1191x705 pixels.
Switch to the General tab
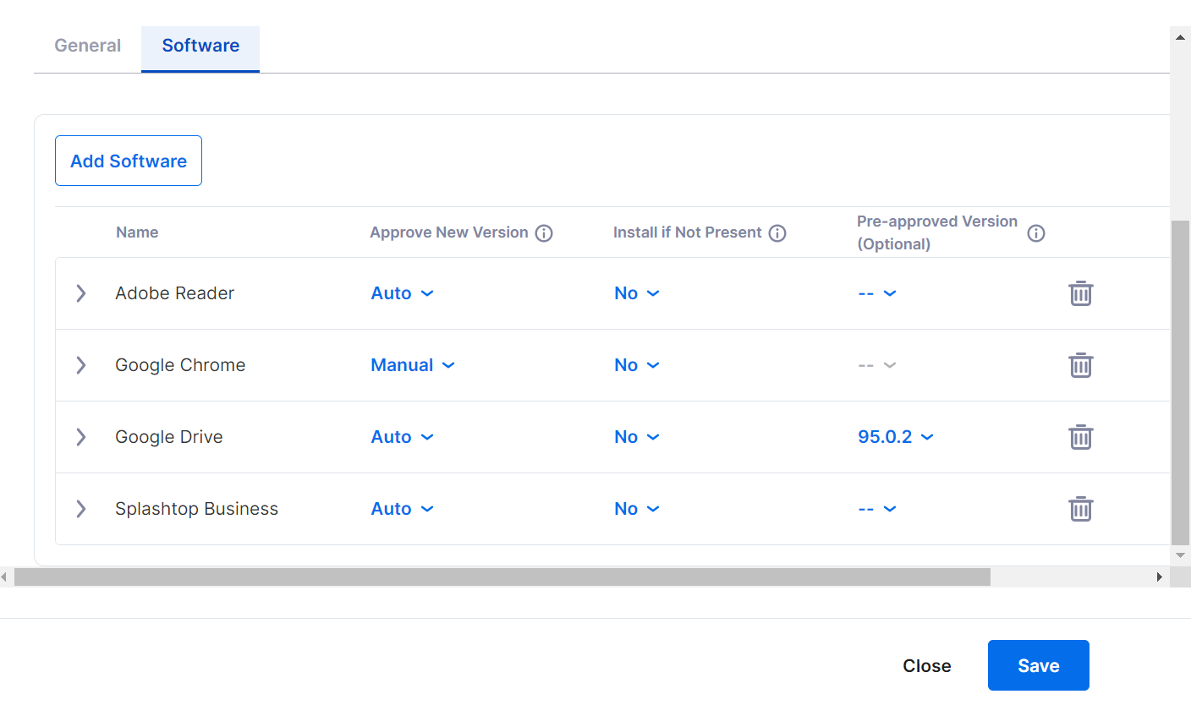coord(88,46)
